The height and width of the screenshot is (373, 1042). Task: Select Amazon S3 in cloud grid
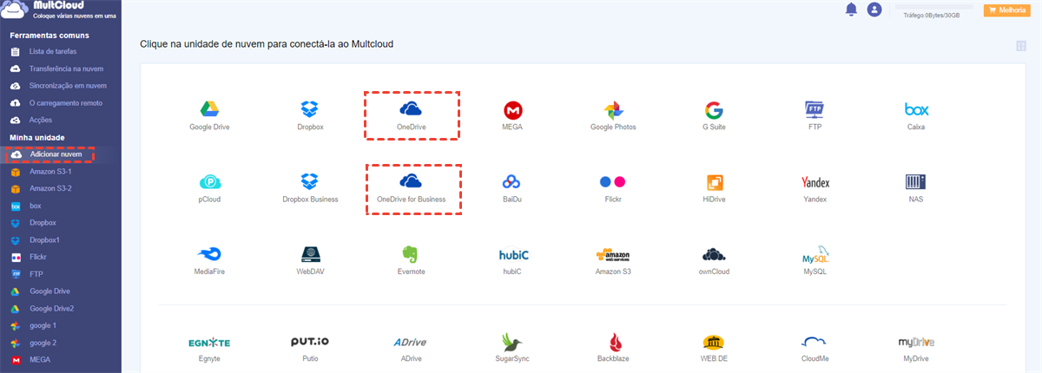(613, 254)
